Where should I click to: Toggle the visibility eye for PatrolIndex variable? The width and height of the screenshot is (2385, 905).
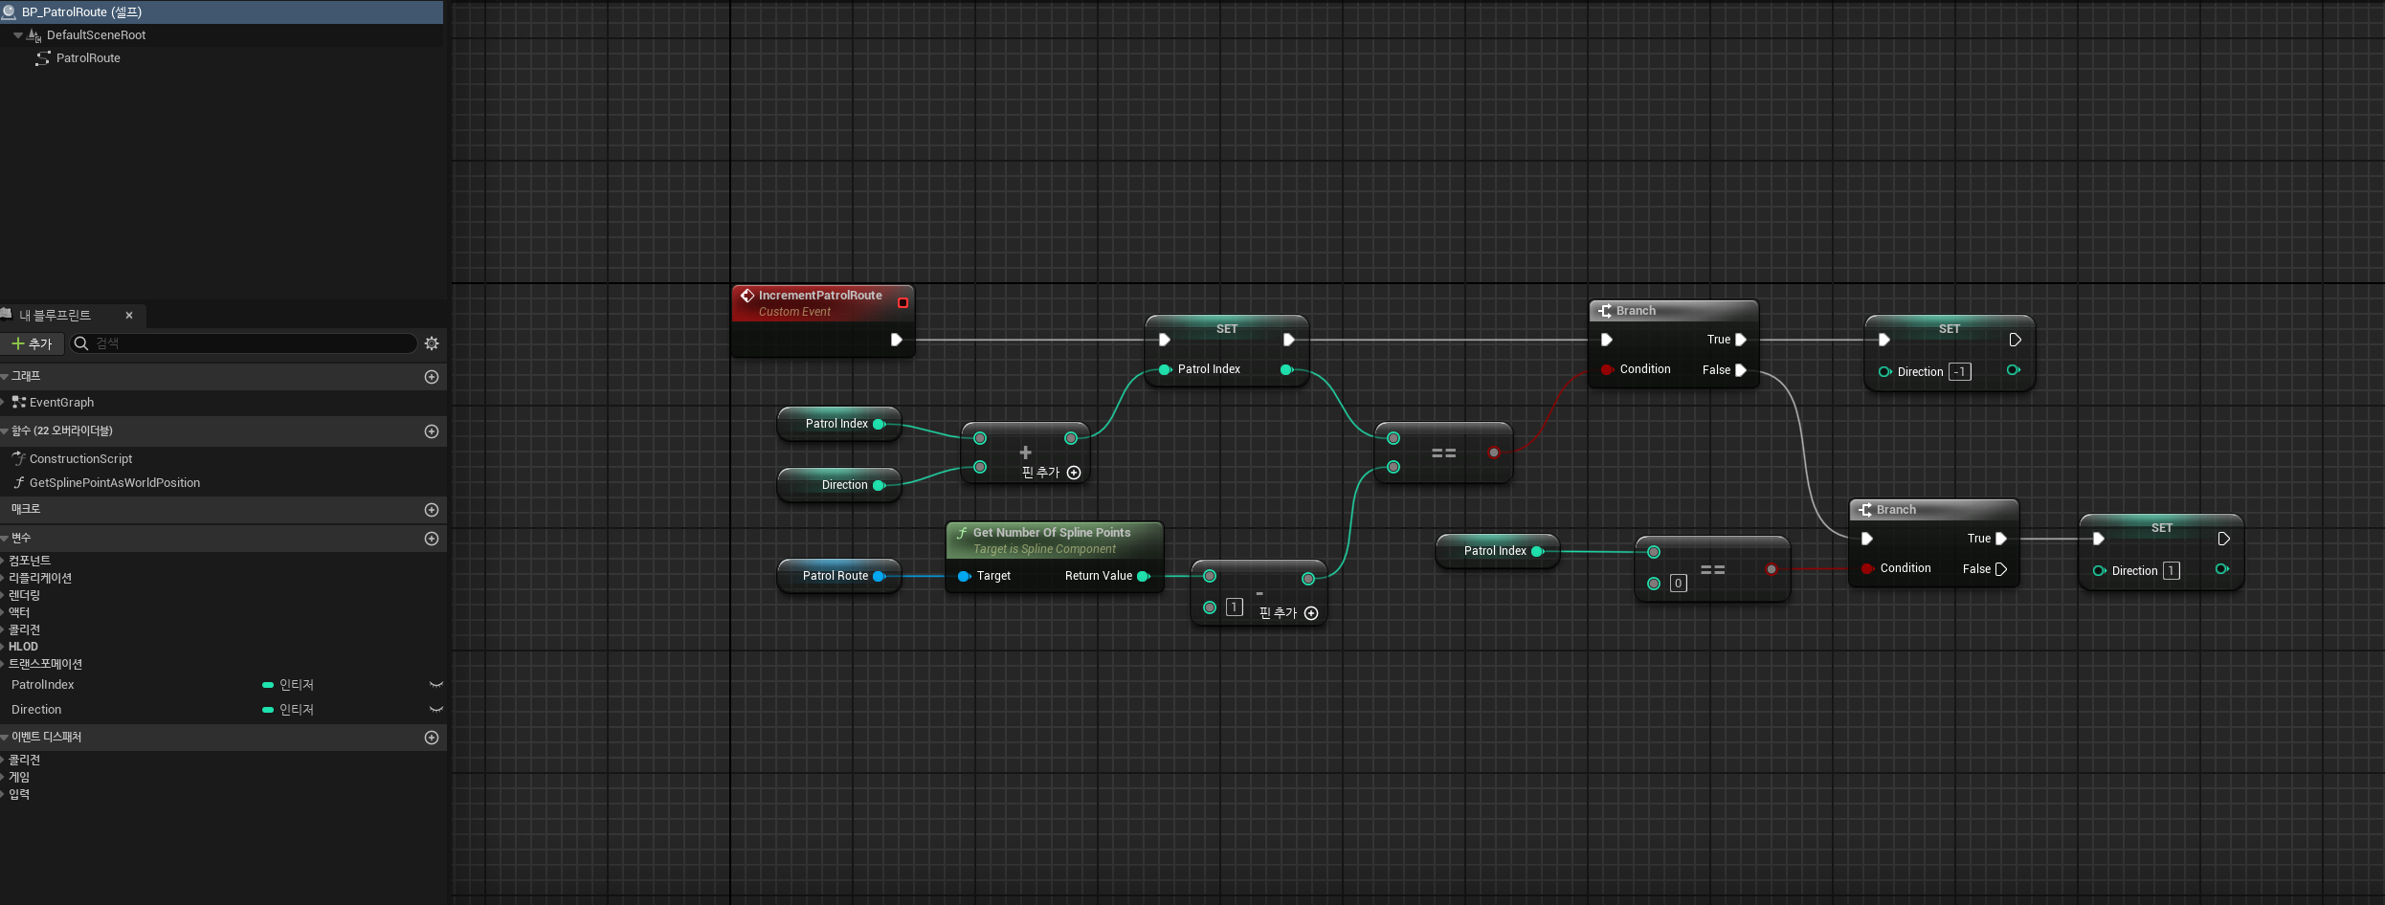436,685
